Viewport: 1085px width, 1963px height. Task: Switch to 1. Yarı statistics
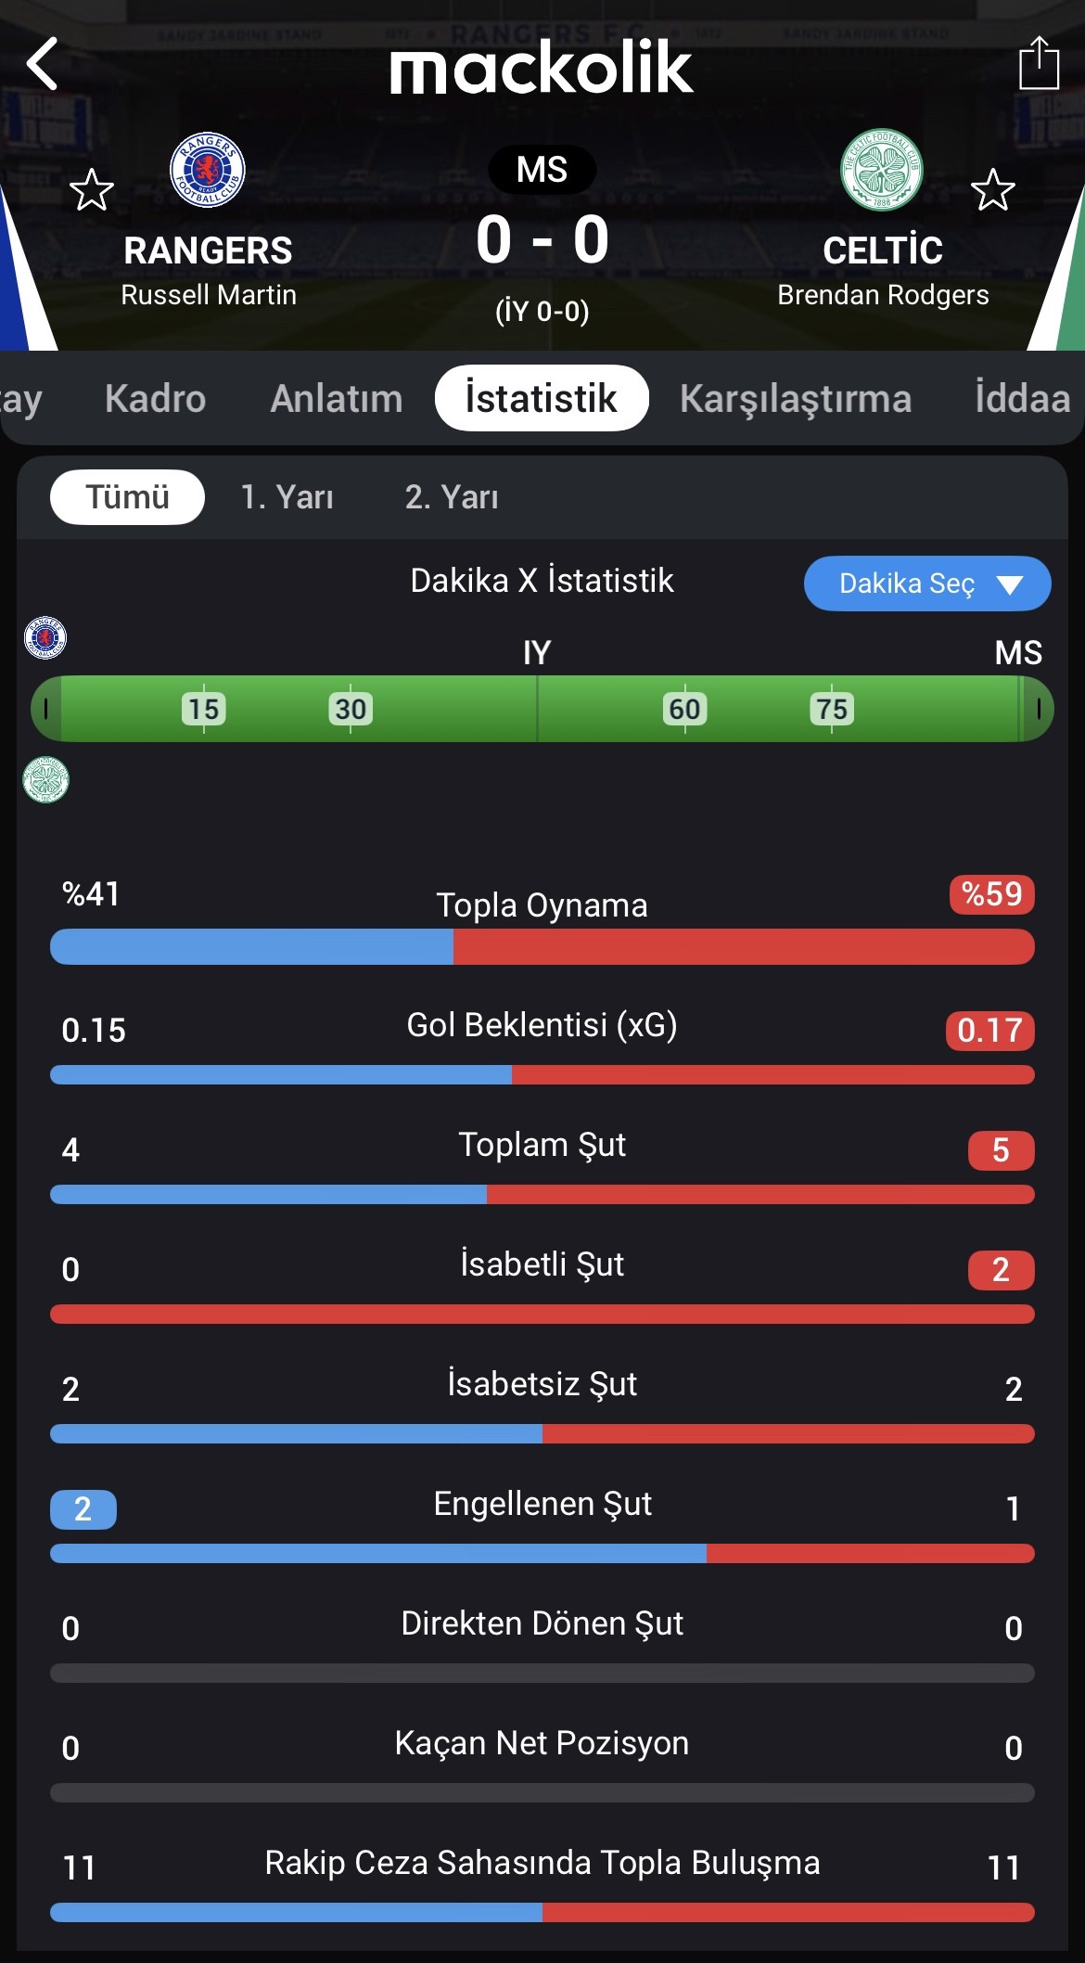coord(287,497)
